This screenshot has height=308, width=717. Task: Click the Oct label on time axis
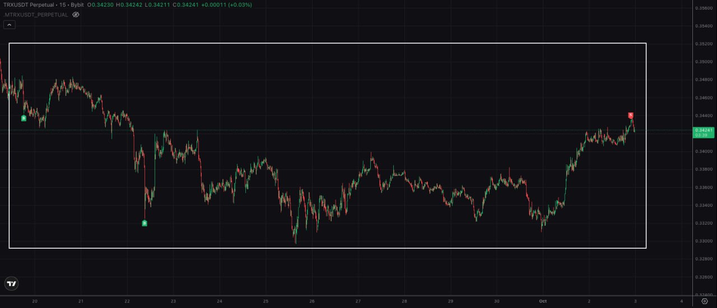coord(543,301)
